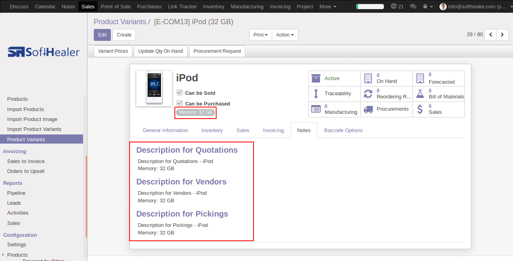Open the Bill of Materials flask icon
This screenshot has height=261, width=513.
(x=420, y=94)
